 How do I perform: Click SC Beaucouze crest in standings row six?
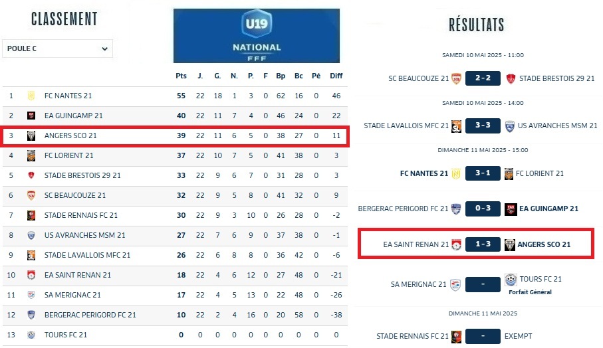tap(31, 195)
